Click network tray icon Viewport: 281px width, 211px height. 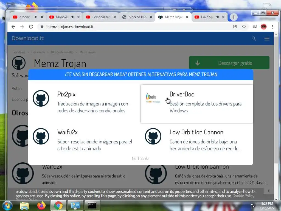coord(253,205)
